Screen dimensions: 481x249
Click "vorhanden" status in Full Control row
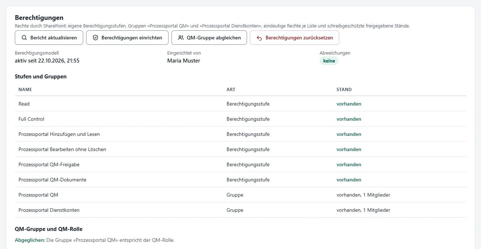tap(349, 119)
